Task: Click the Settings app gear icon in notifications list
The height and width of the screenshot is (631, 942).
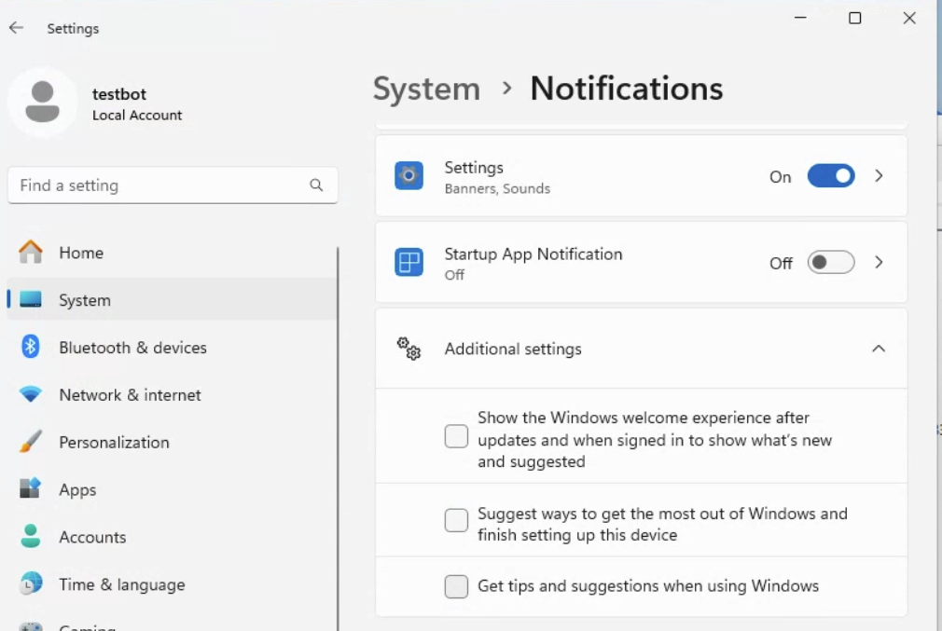Action: coord(409,175)
